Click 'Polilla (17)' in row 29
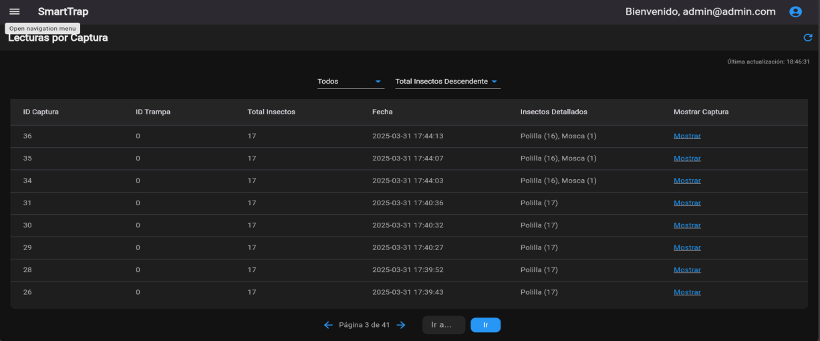Image resolution: width=820 pixels, height=341 pixels. coord(539,247)
